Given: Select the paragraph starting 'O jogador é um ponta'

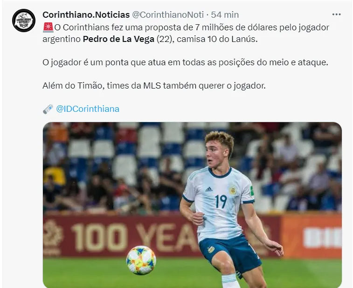Looking at the screenshot, I should [x=185, y=62].
